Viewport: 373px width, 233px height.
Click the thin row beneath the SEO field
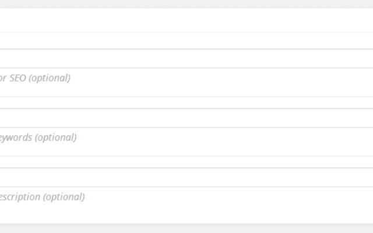(186, 103)
